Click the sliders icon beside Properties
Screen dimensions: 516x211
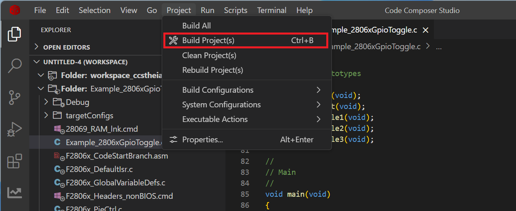(173, 139)
